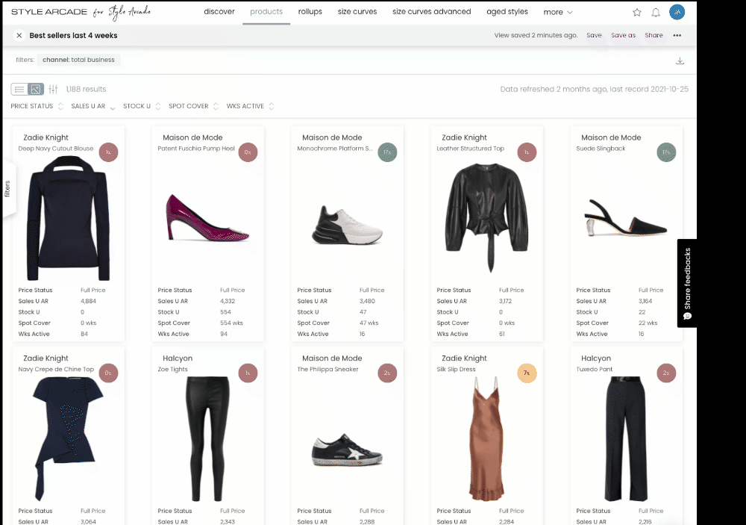Click the Data refreshed 2 months ago text

click(595, 89)
